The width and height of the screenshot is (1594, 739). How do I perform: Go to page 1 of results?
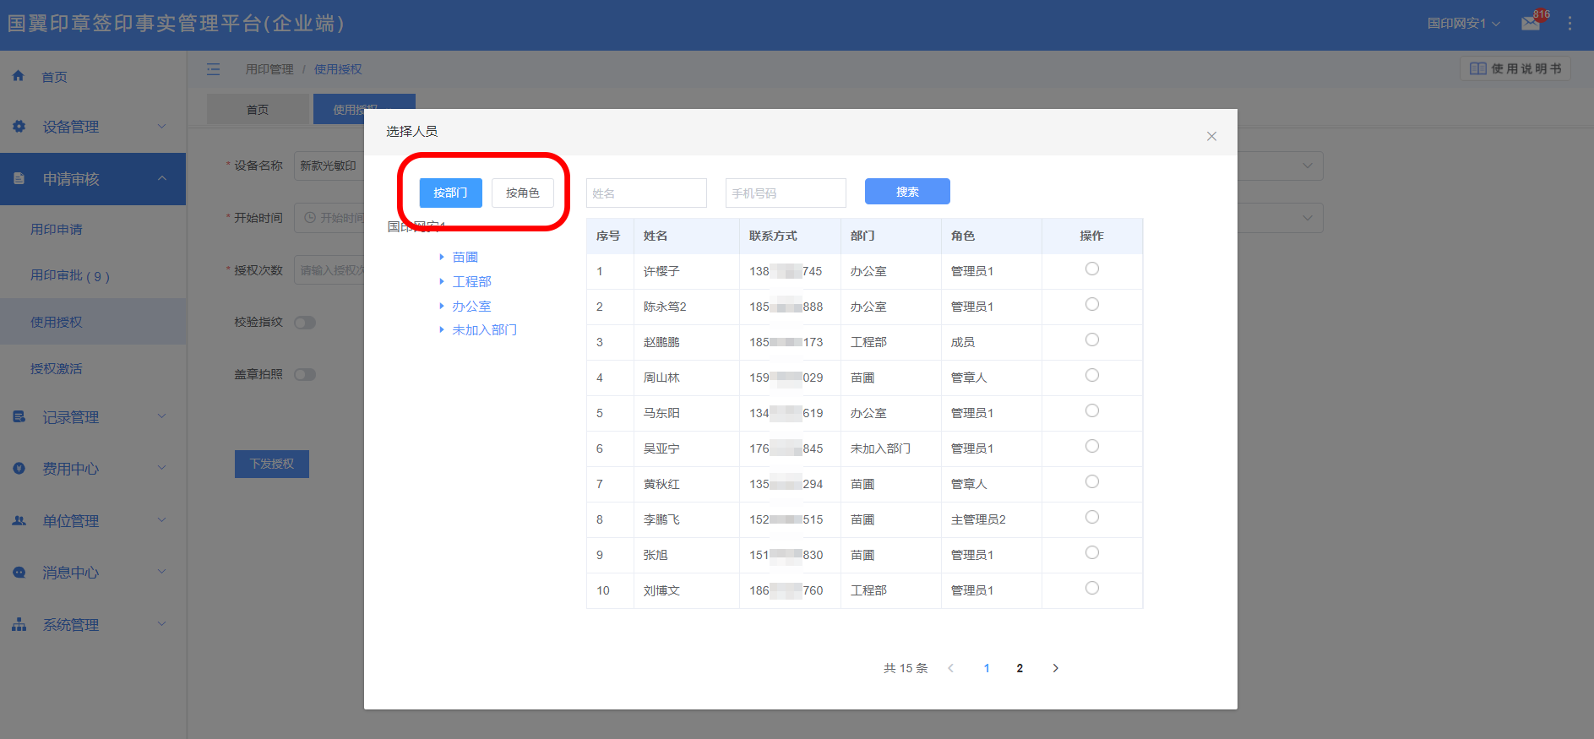[987, 668]
